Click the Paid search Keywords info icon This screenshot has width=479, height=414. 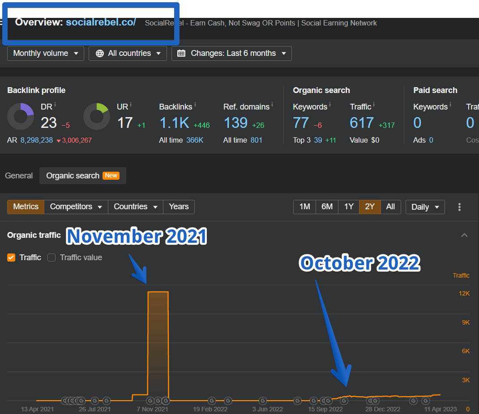pos(450,105)
